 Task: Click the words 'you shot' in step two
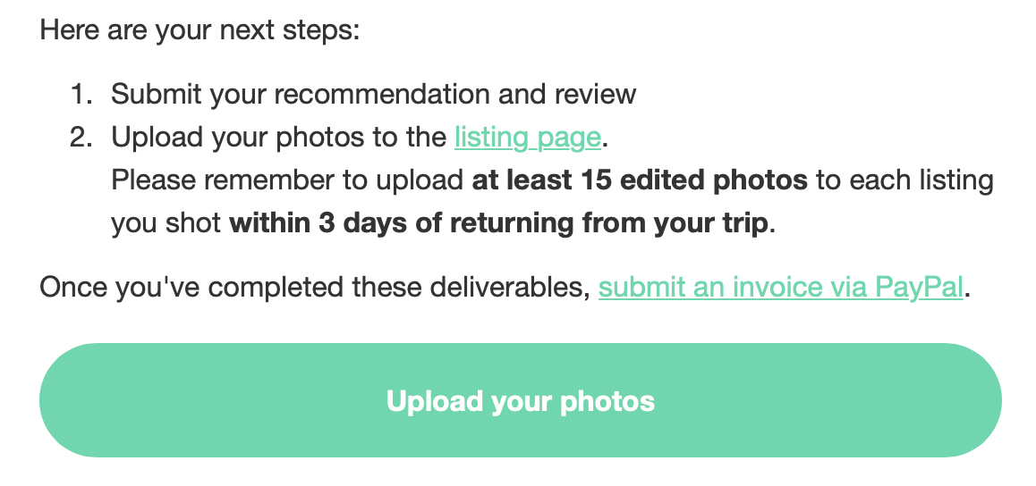click(166, 223)
